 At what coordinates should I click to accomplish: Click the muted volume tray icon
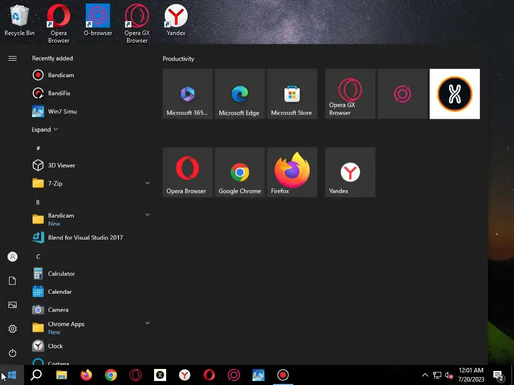coord(449,375)
